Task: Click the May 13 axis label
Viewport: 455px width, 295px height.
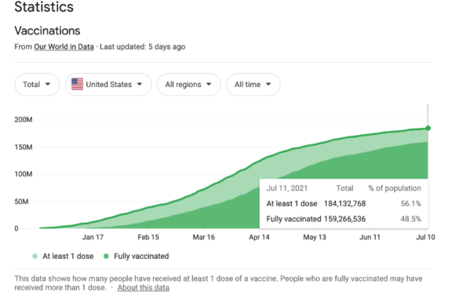Action: (315, 237)
